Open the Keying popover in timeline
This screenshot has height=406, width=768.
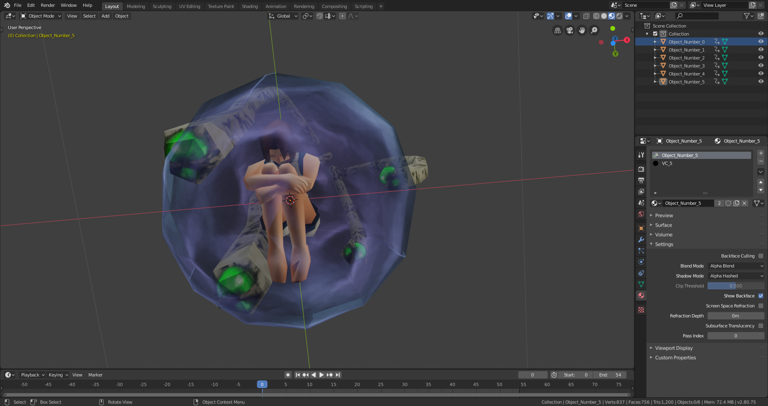click(x=58, y=375)
